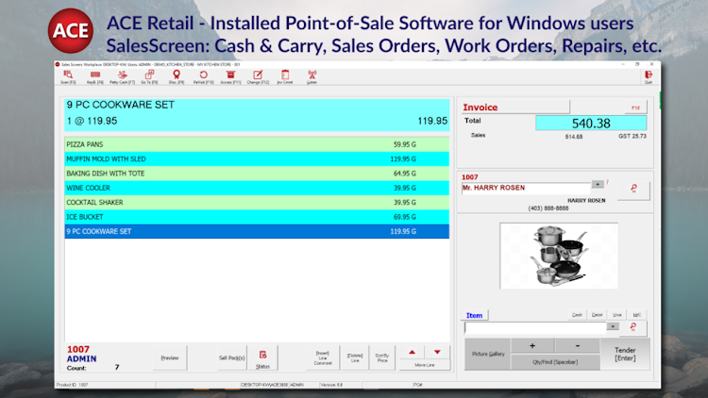708x398 pixels.
Task: Click the Mr. HARRY ROSEN customer field
Action: point(526,189)
